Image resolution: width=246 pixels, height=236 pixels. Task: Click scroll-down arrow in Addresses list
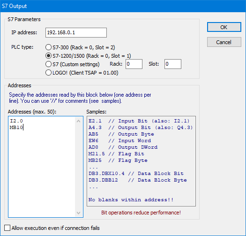(x=79, y=213)
